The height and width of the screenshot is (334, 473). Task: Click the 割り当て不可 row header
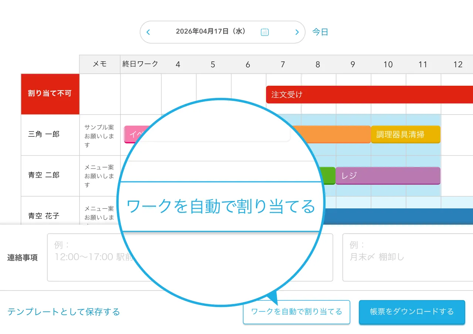point(50,94)
